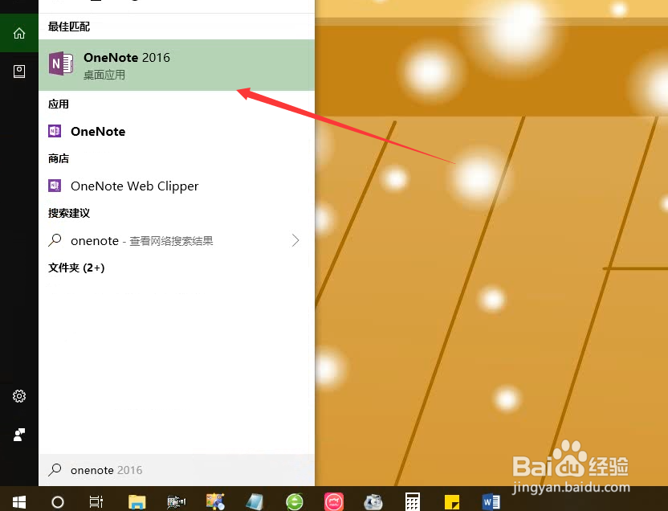Open the notebook icon in search sidebar

[x=19, y=72]
